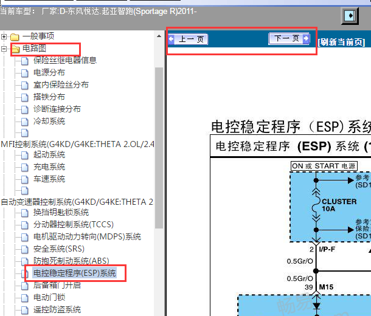
Task: Click document icon beside 冷却系统
Action: coord(24,122)
